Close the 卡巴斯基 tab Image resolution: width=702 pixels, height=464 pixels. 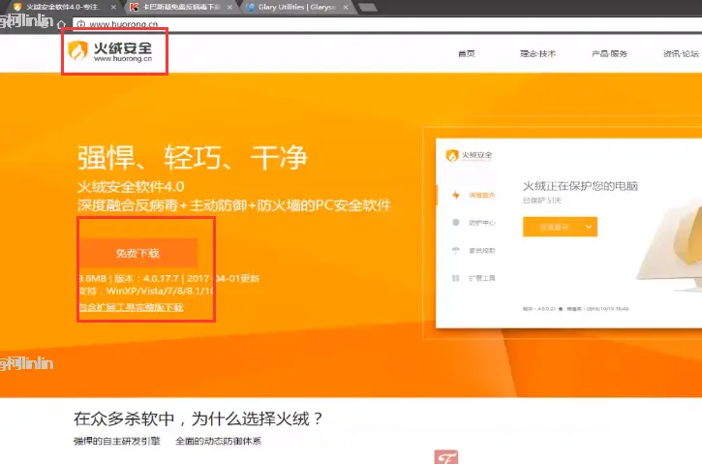(229, 7)
